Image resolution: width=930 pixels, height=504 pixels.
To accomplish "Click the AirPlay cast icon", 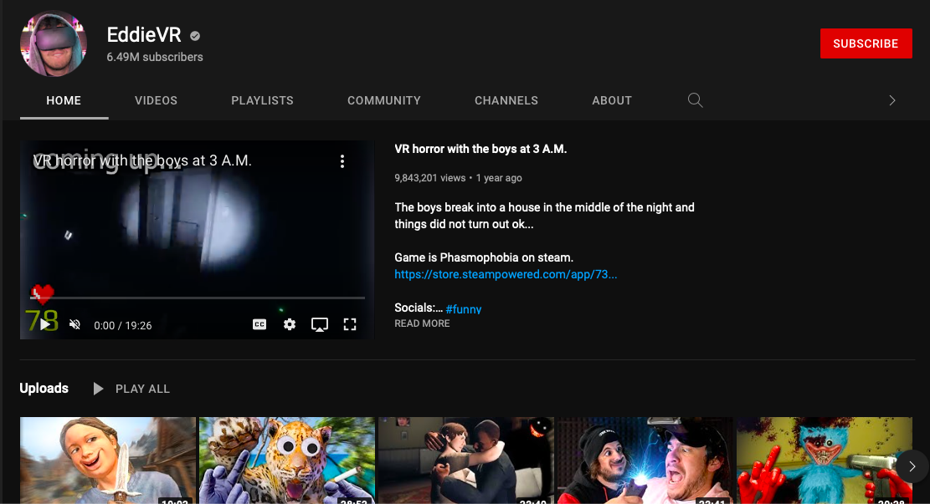I will 320,324.
